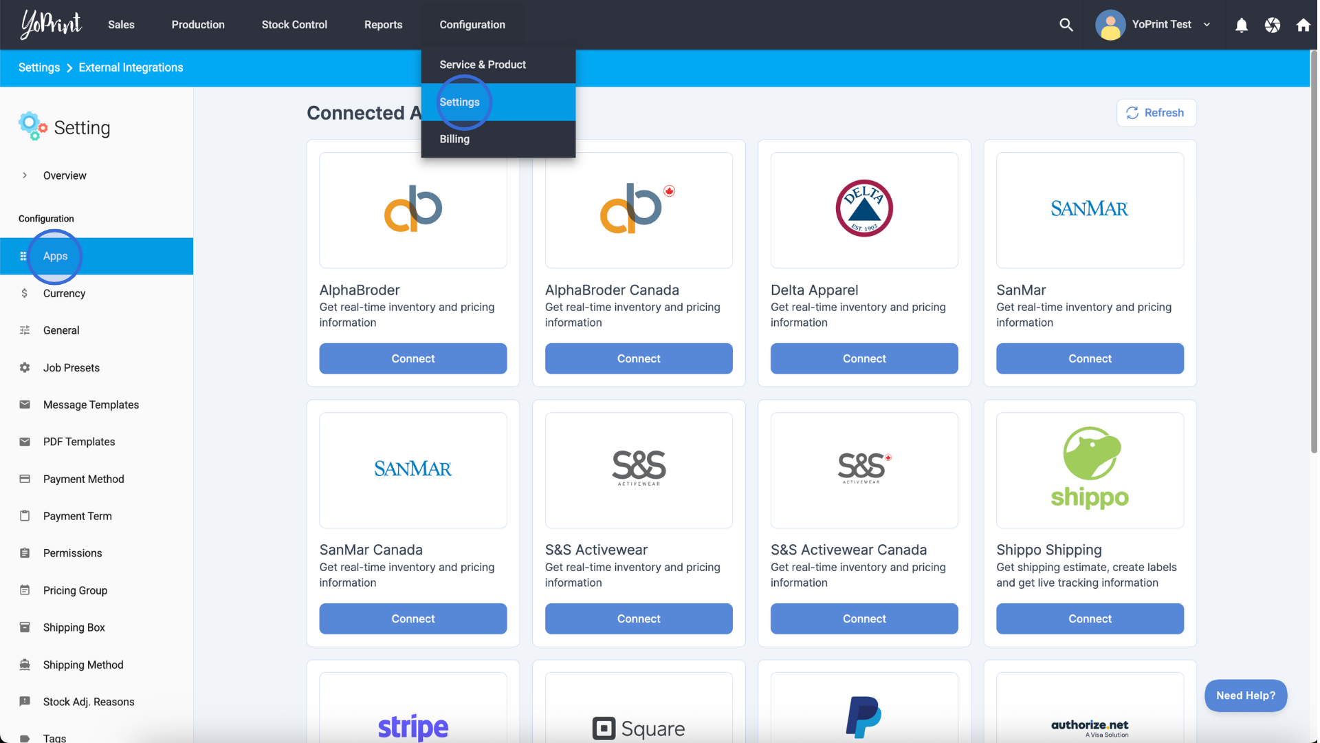This screenshot has width=1320, height=743.
Task: Open Job Presets in sidebar
Action: 96,367
